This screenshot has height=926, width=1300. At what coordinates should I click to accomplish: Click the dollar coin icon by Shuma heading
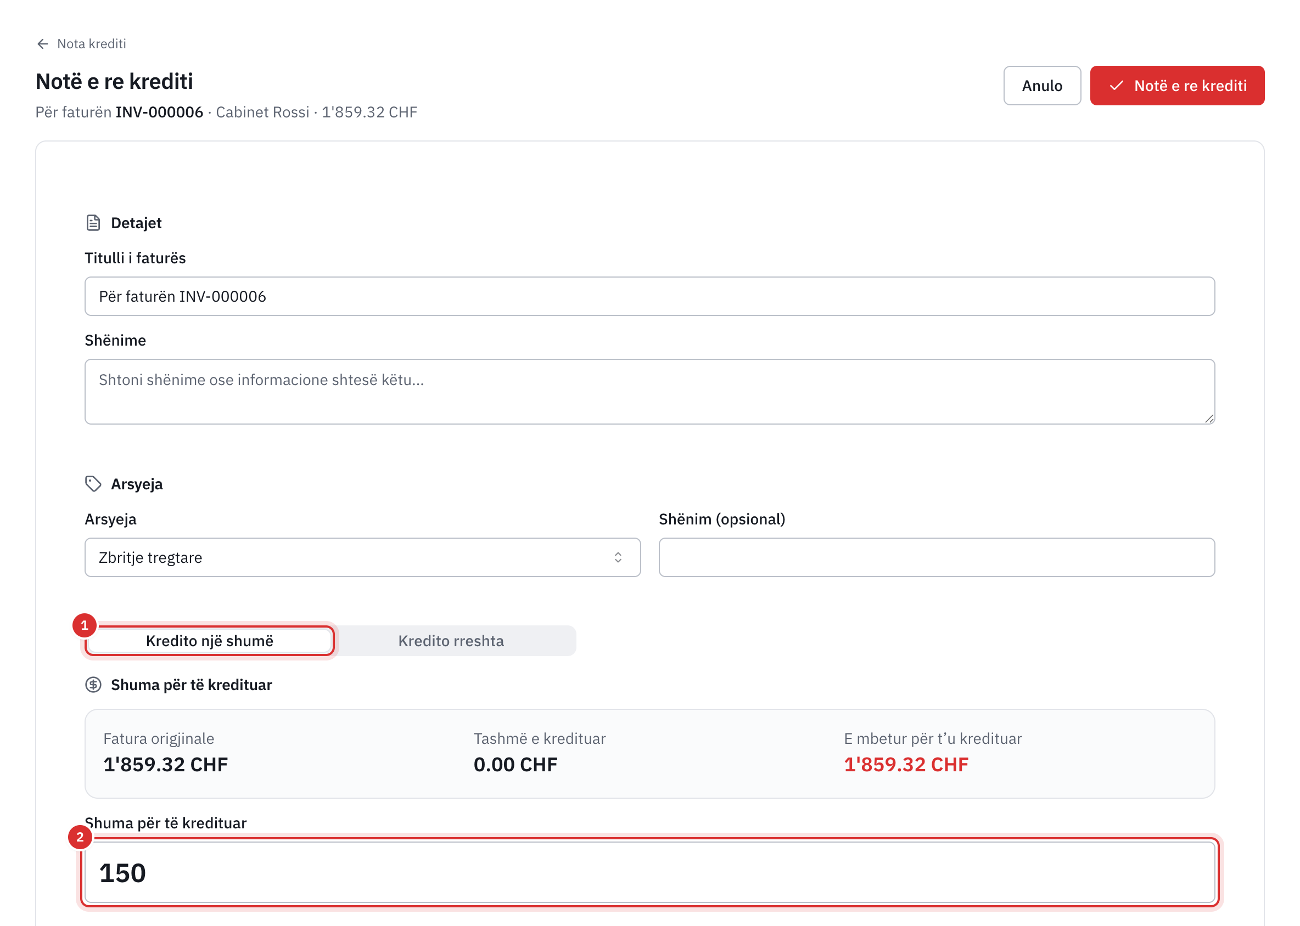coord(93,685)
